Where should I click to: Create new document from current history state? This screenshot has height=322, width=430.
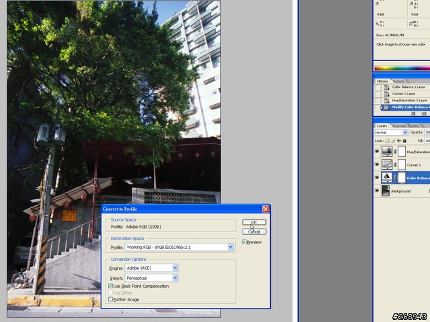pos(413,113)
